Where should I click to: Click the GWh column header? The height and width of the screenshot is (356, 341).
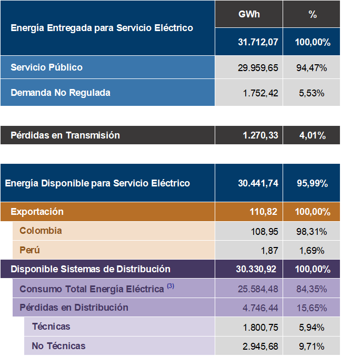pyautogui.click(x=248, y=14)
